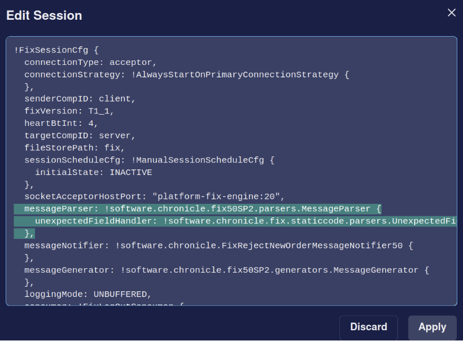Click the 'senderCompID: client,' line
The image size is (463, 341).
click(80, 99)
